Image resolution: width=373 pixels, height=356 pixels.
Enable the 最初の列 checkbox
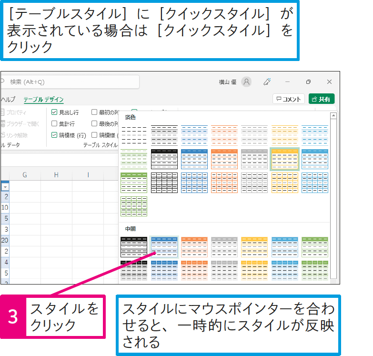(x=94, y=112)
